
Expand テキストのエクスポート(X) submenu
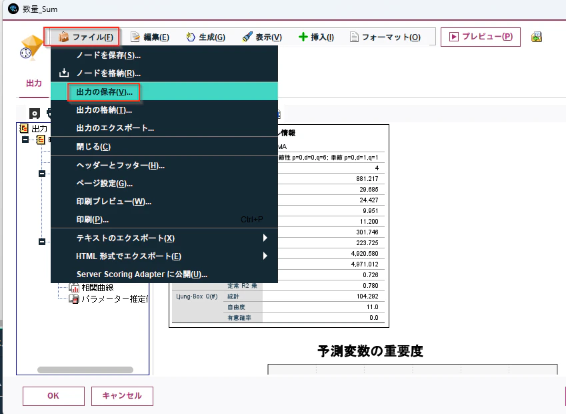pos(164,238)
